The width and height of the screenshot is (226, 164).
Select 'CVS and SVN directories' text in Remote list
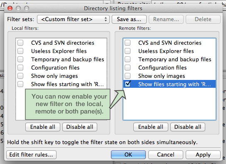170,43
